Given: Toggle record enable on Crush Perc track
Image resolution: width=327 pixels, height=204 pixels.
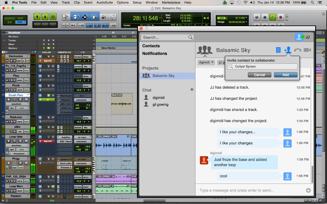Looking at the screenshot, I should click(x=9, y=99).
